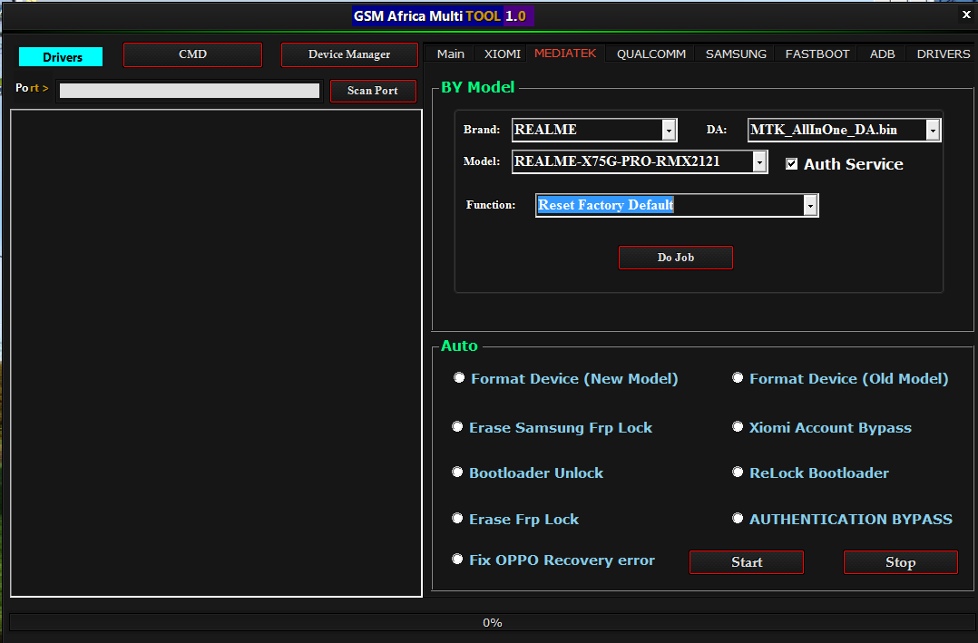Viewport: 978px width, 643px height.
Task: Click the cyan Drivers button
Action: click(x=61, y=57)
